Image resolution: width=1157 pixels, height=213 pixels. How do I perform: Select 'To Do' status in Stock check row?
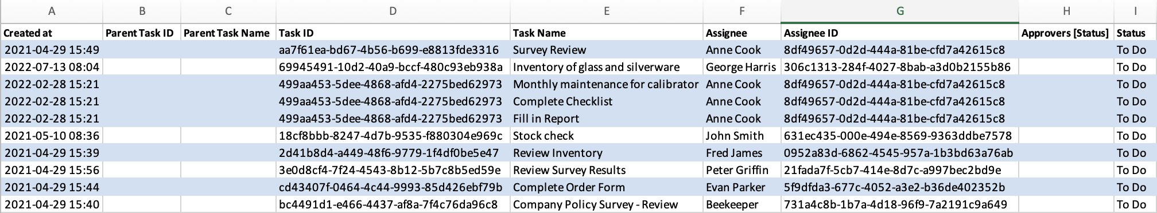click(1135, 136)
